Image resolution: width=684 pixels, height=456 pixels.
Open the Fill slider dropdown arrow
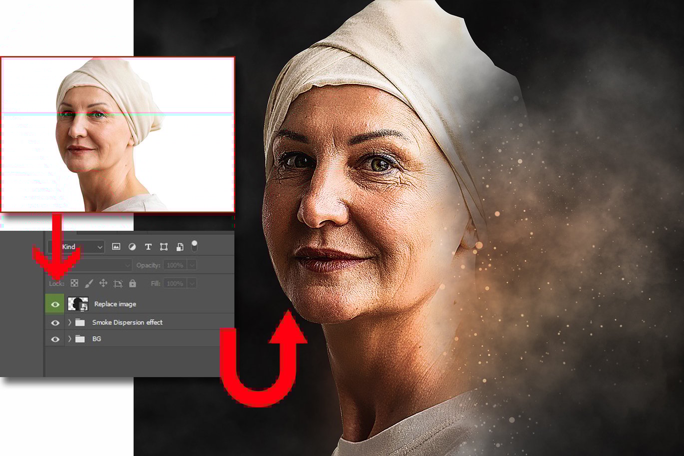pos(192,283)
